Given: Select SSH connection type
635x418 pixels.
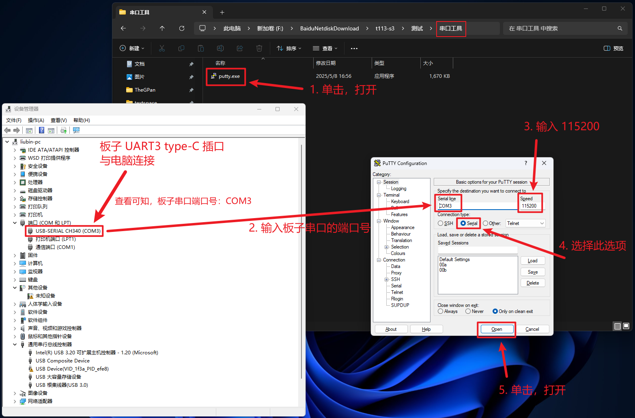Looking at the screenshot, I should [446, 223].
